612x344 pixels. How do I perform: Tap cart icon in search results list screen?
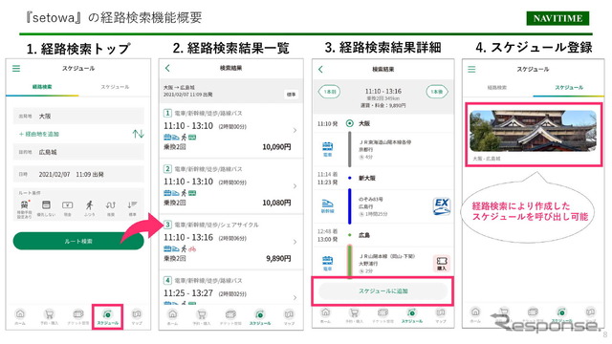click(x=202, y=314)
